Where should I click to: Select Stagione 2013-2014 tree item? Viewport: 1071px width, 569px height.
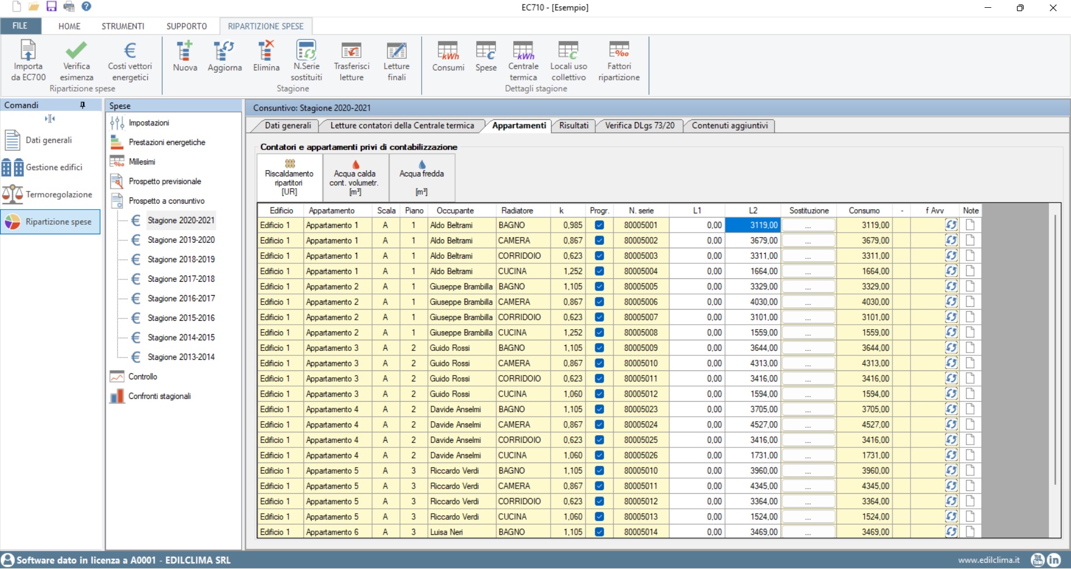point(181,357)
